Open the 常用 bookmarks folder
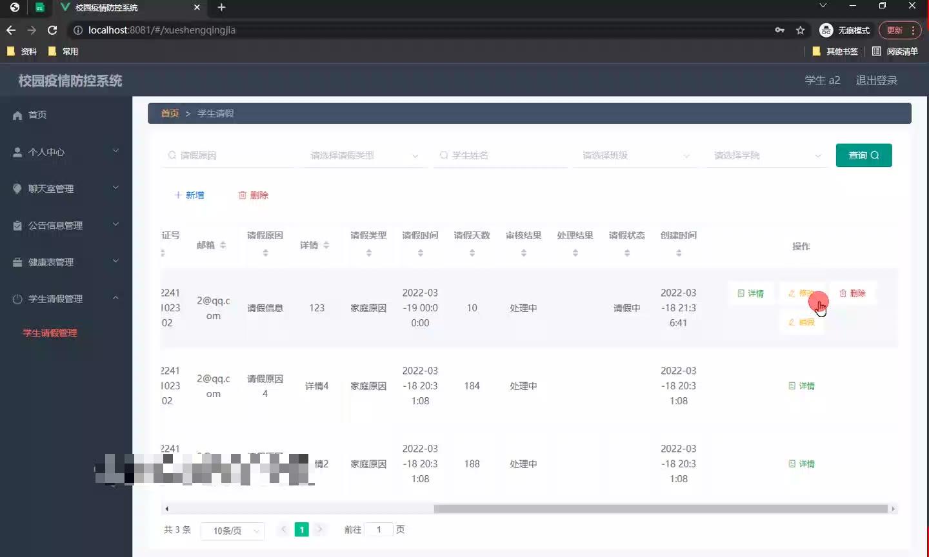 pyautogui.click(x=63, y=52)
